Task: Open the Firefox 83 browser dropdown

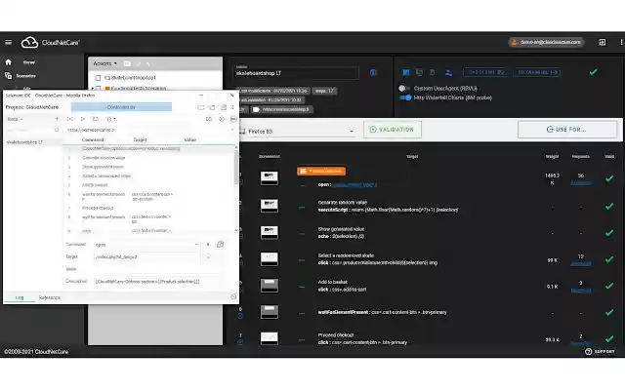Action: pyautogui.click(x=297, y=132)
